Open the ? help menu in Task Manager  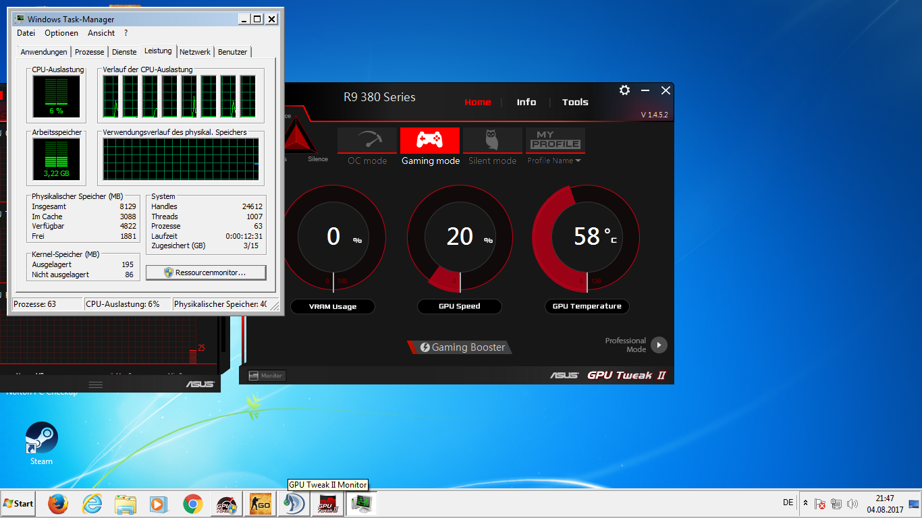[126, 33]
